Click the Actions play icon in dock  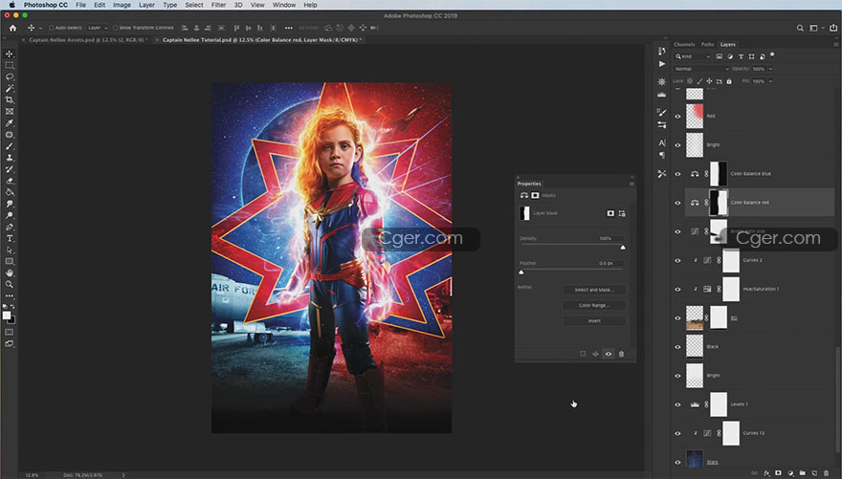pos(661,64)
